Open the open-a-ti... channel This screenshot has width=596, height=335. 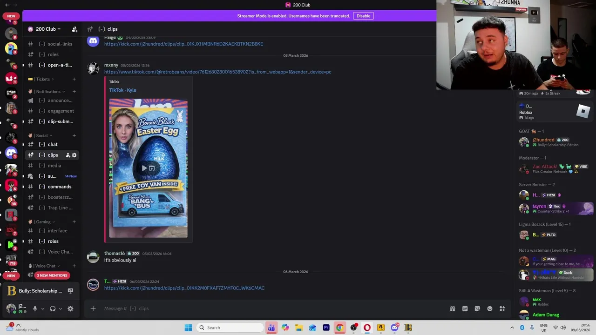[x=51, y=65]
